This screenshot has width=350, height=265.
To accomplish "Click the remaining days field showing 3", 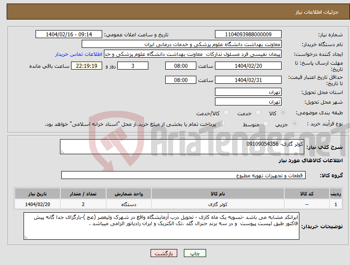I will click(x=133, y=66).
